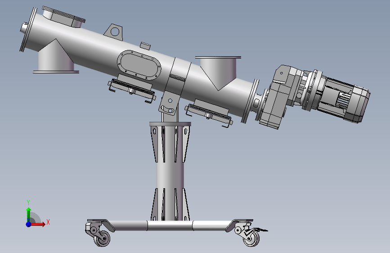Select the right caster wheel with brake
This screenshot has width=390, height=253.
pyautogui.click(x=251, y=238)
